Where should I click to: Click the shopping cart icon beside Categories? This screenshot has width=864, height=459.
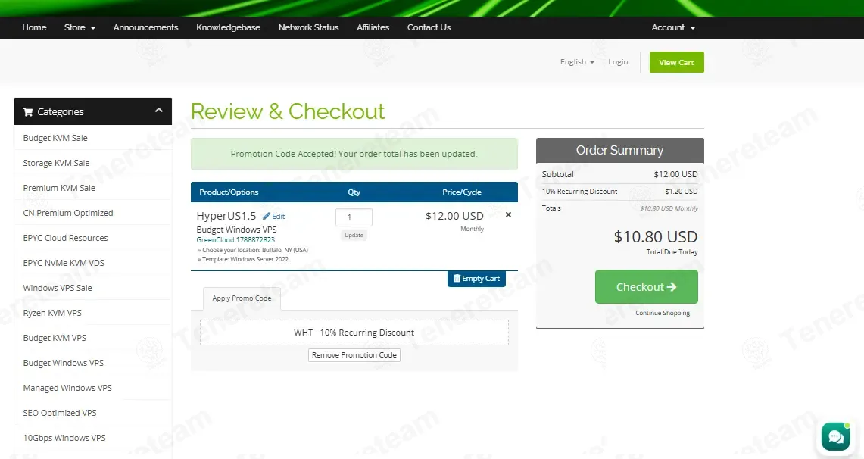point(27,112)
